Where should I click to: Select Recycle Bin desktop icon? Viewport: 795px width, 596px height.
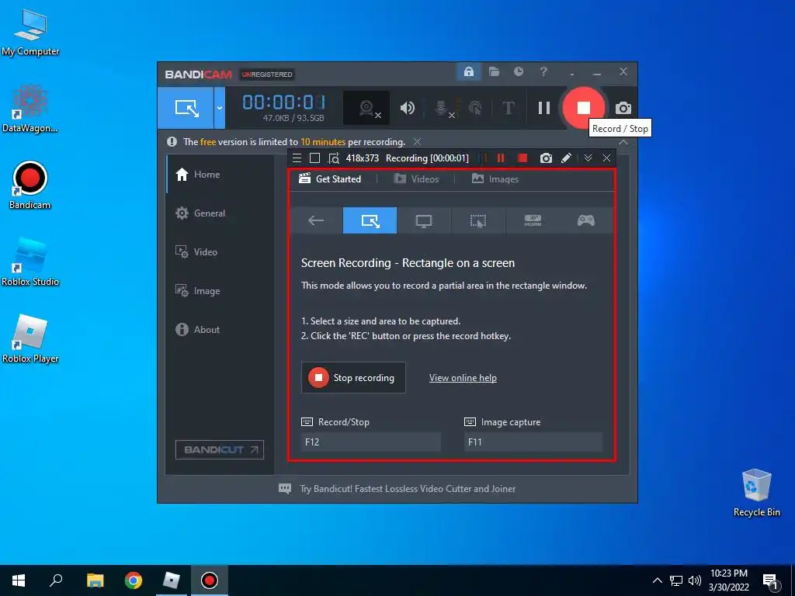pyautogui.click(x=756, y=493)
